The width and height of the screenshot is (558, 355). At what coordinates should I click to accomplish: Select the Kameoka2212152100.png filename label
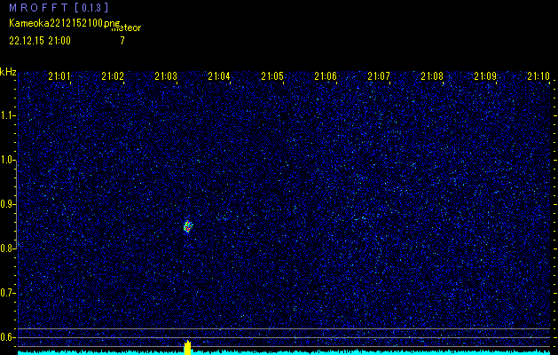click(65, 23)
